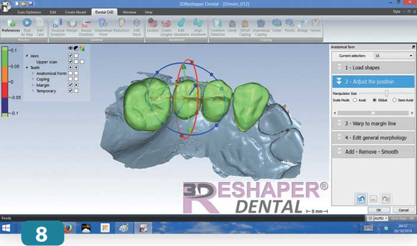417x246 pixels.
Task: Select the Cavity coping tool
Action: pyautogui.click(x=232, y=25)
